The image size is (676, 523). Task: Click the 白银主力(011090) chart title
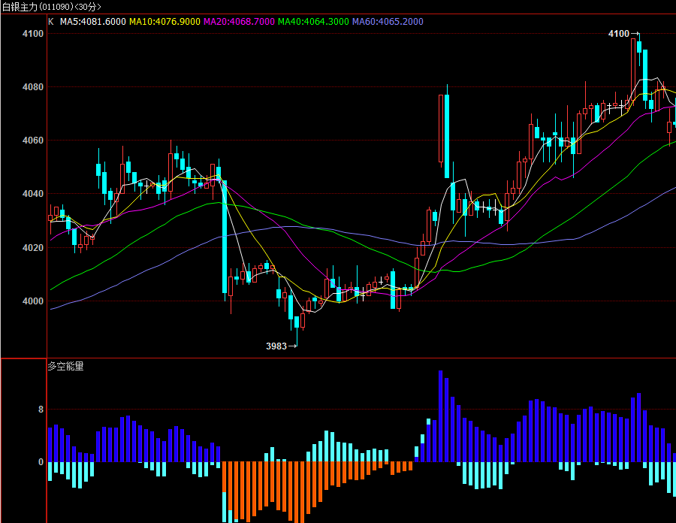52,7
